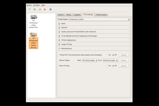
Task: Switch to the Actions tab
Action: [x=61, y=15]
